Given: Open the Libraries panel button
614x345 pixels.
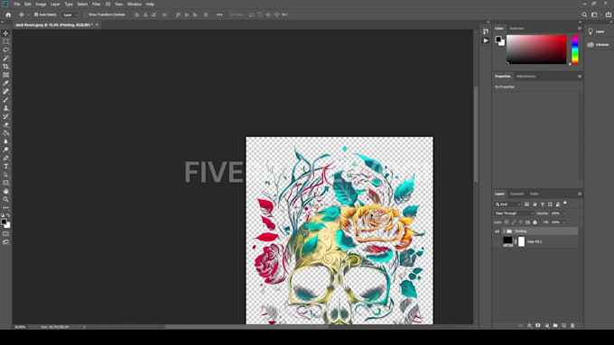Looking at the screenshot, I should pyautogui.click(x=598, y=44).
